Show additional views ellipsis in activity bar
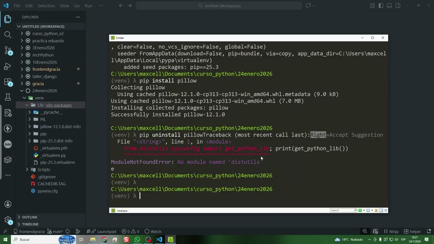 click(7, 175)
